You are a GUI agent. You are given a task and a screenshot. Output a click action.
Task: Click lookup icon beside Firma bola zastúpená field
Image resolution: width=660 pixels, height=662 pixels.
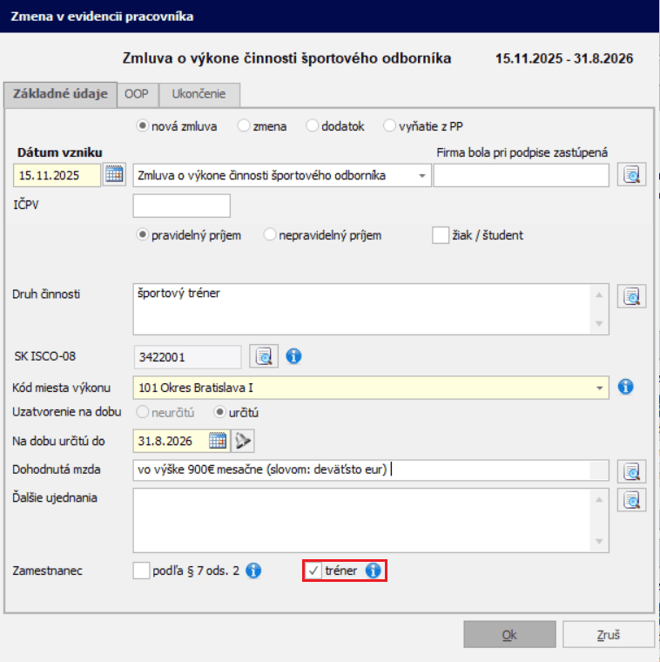[x=631, y=175]
